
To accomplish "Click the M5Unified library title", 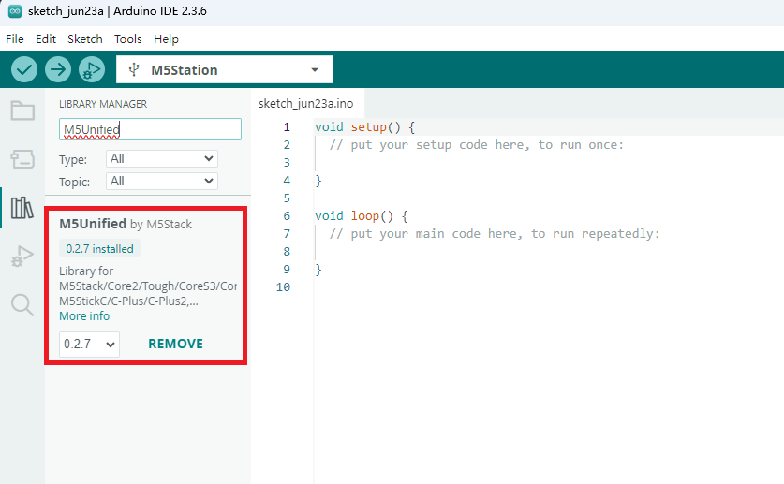I will pyautogui.click(x=93, y=224).
